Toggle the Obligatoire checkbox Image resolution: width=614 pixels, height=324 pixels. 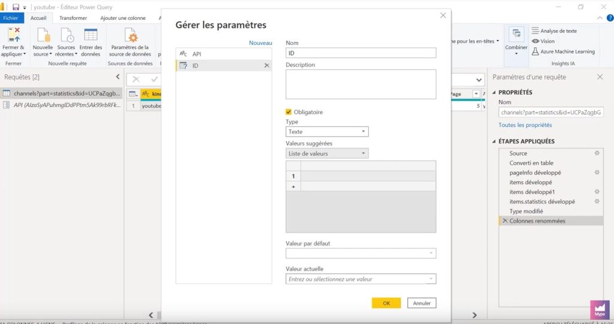pyautogui.click(x=288, y=112)
